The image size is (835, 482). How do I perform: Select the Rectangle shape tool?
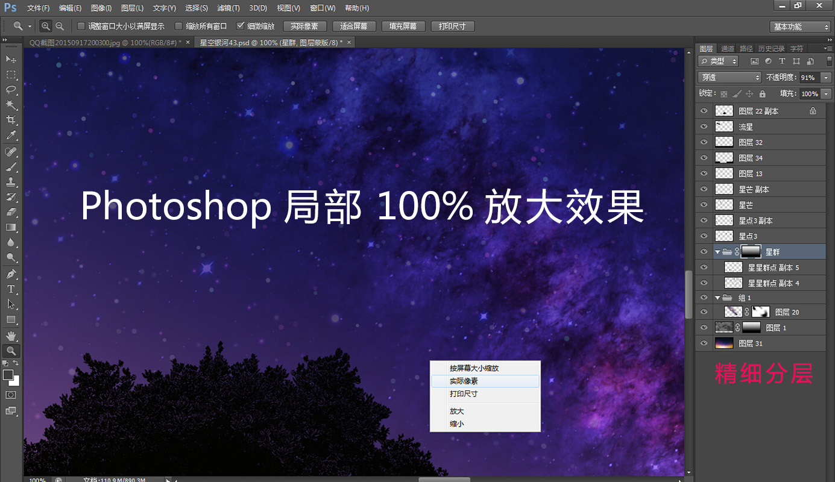11,319
